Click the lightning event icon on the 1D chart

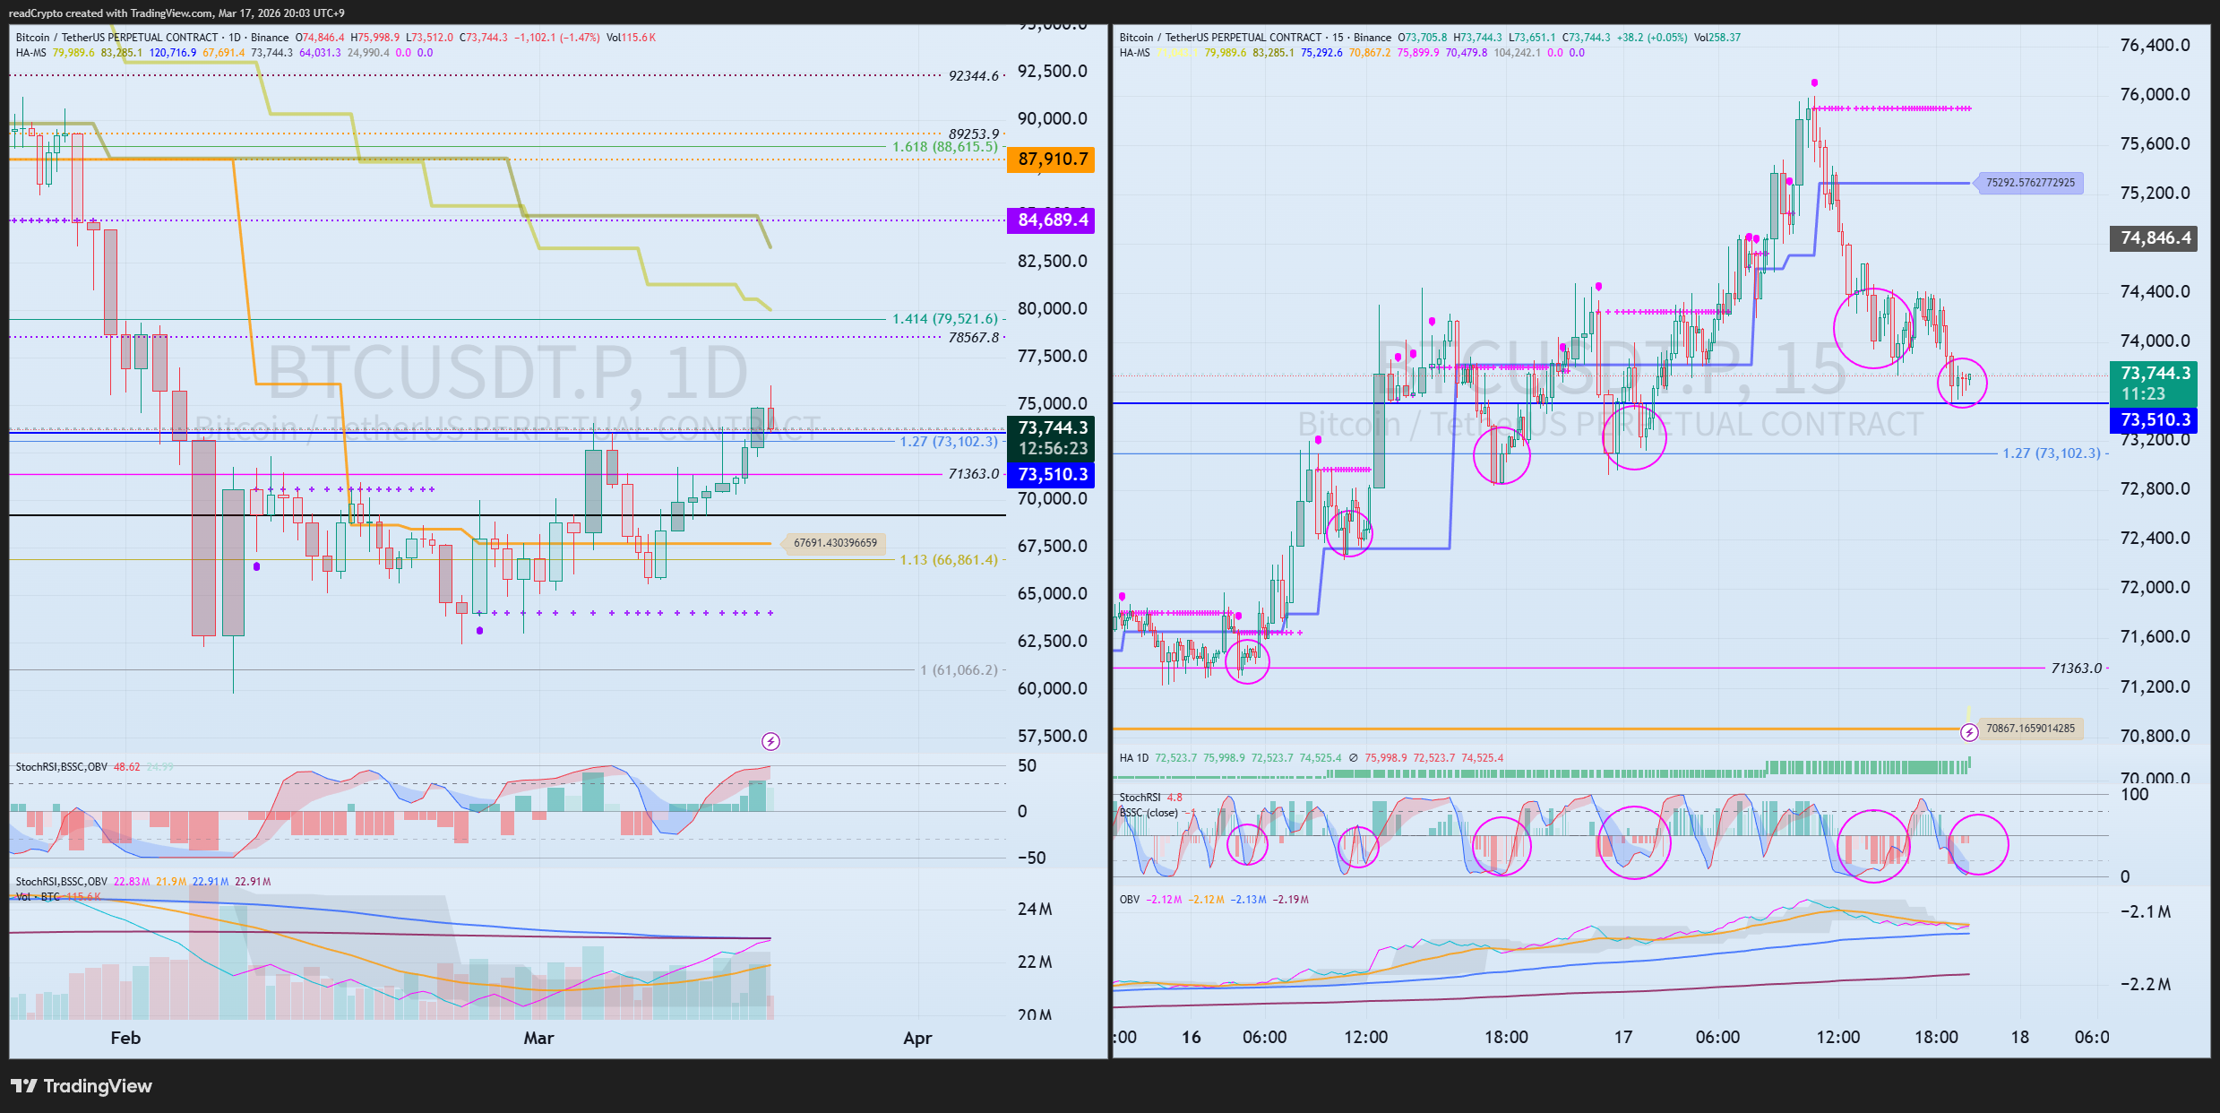770,741
